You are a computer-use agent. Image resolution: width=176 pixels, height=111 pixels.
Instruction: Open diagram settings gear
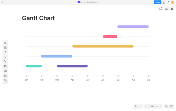172,9
